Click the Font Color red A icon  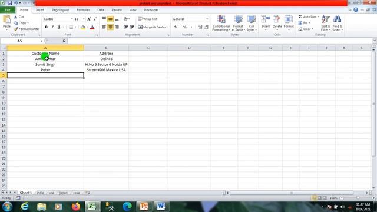[x=92, y=27]
